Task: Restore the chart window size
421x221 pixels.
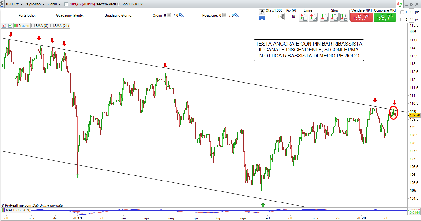Action: (412, 4)
